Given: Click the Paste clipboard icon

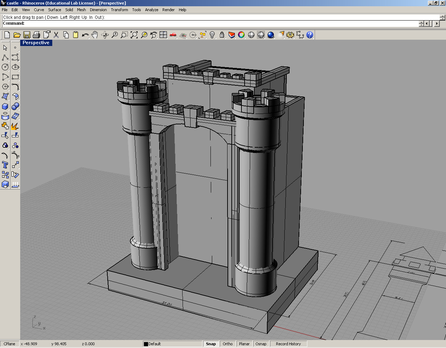Looking at the screenshot, I should click(x=75, y=35).
